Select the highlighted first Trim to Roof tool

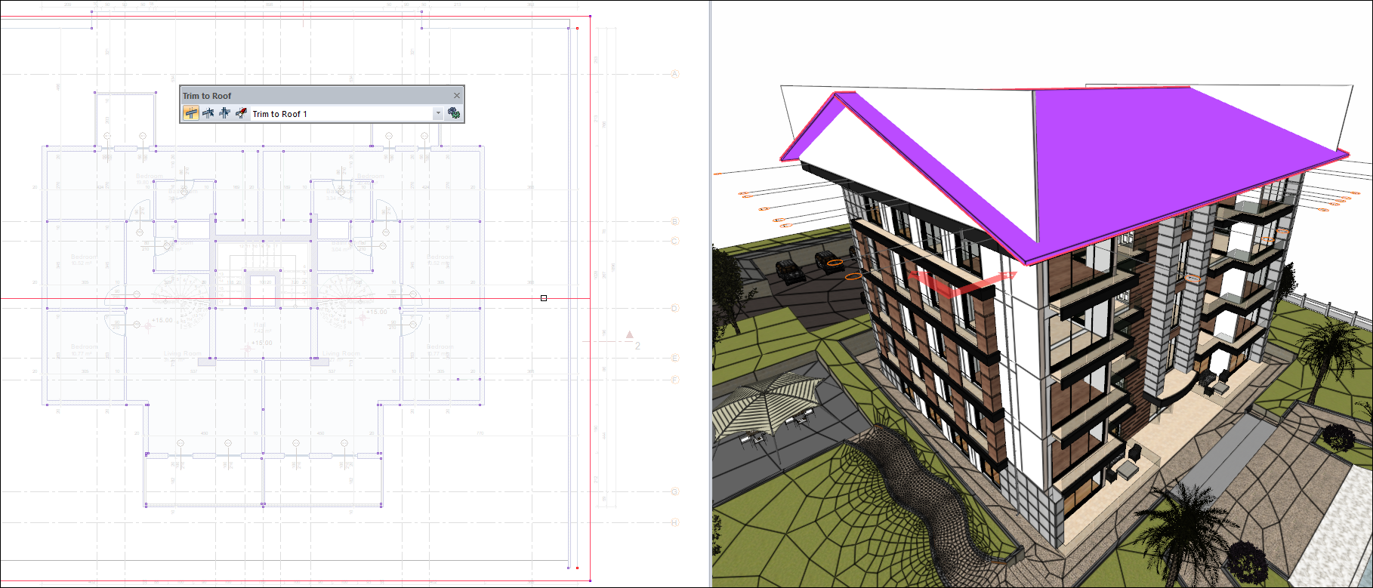tap(191, 113)
